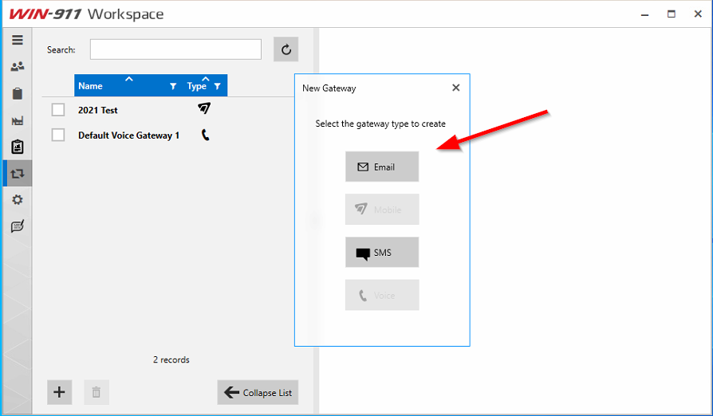Click 'Select the gateway type to create' text
This screenshot has width=713, height=416.
380,124
